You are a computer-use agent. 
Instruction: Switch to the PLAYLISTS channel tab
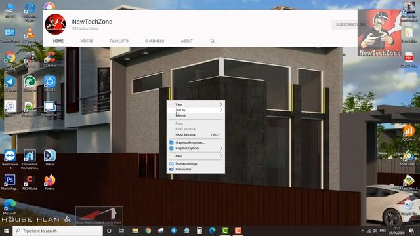click(x=119, y=41)
